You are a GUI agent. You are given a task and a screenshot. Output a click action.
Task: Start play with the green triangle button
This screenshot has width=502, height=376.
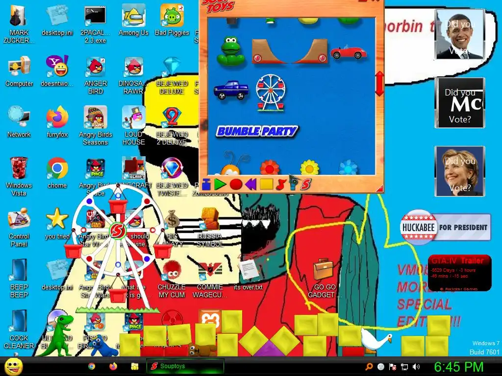tap(220, 184)
